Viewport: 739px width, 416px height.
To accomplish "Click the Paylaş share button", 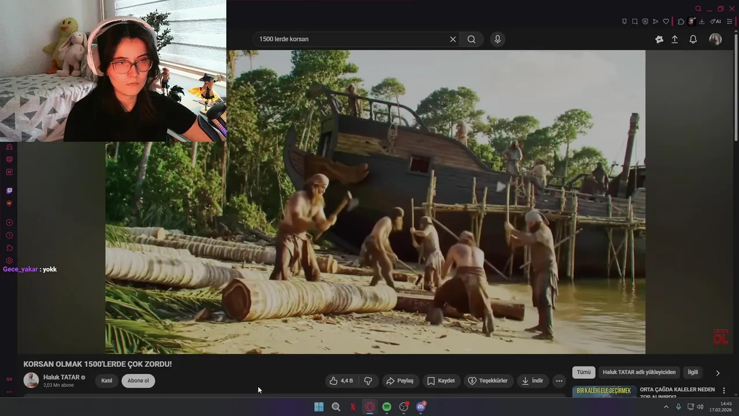I will coord(400,381).
